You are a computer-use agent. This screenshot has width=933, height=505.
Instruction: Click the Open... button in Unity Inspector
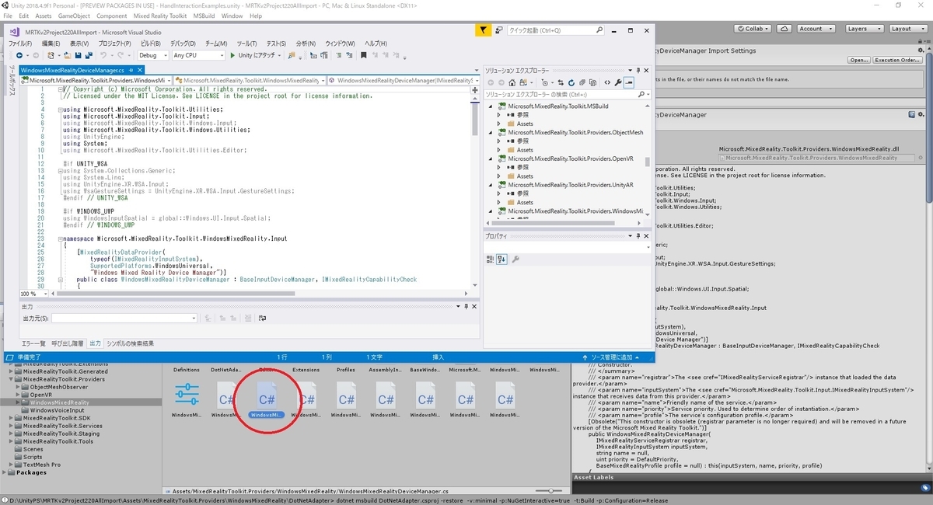(859, 60)
